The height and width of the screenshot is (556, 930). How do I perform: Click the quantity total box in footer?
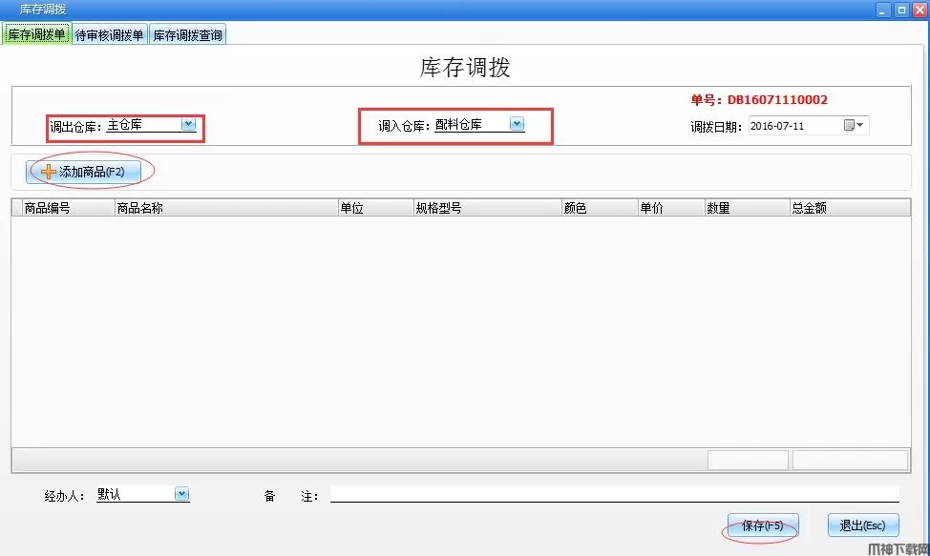[748, 460]
